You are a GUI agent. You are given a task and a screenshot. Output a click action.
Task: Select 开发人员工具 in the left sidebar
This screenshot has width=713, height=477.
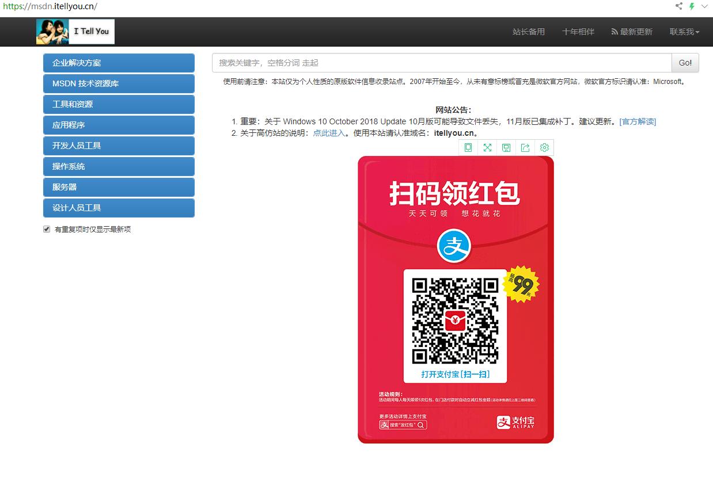pos(119,146)
